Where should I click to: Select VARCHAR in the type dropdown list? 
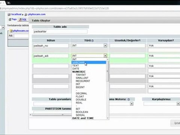pos(89,62)
